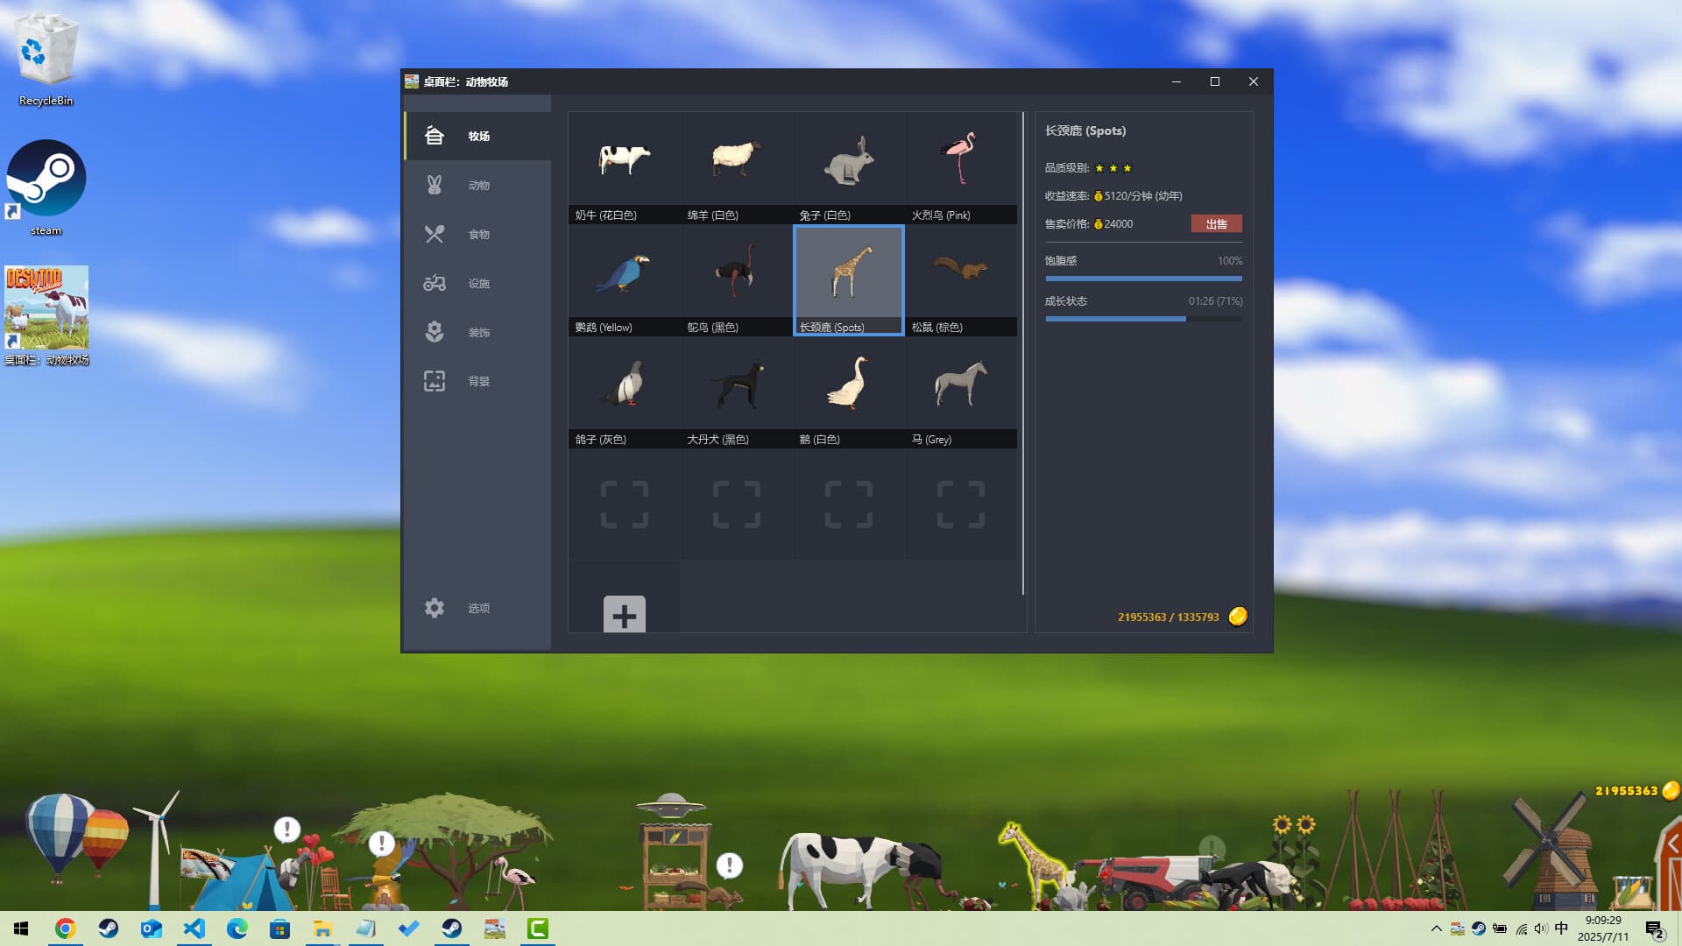Screen dimensions: 1682x946
Task: Click an empty animal slot placeholder
Action: click(x=624, y=505)
